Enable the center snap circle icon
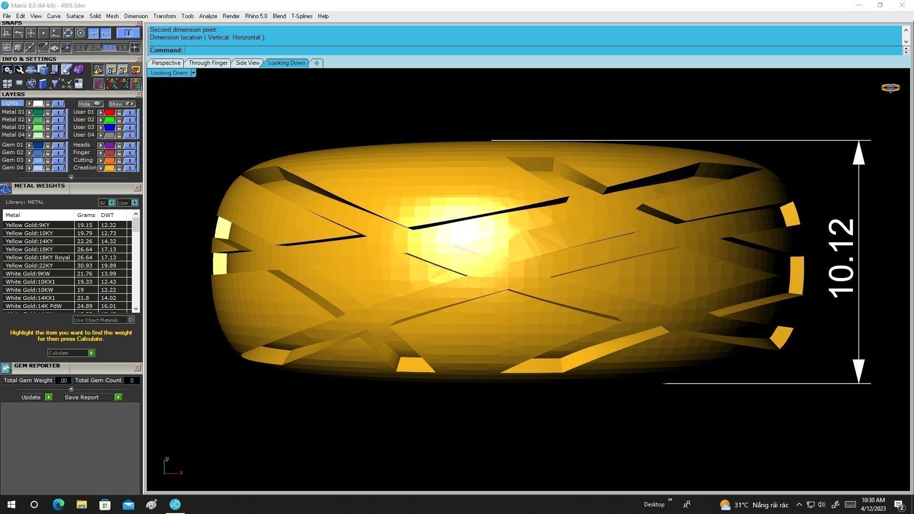The height and width of the screenshot is (514, 914). [x=80, y=33]
